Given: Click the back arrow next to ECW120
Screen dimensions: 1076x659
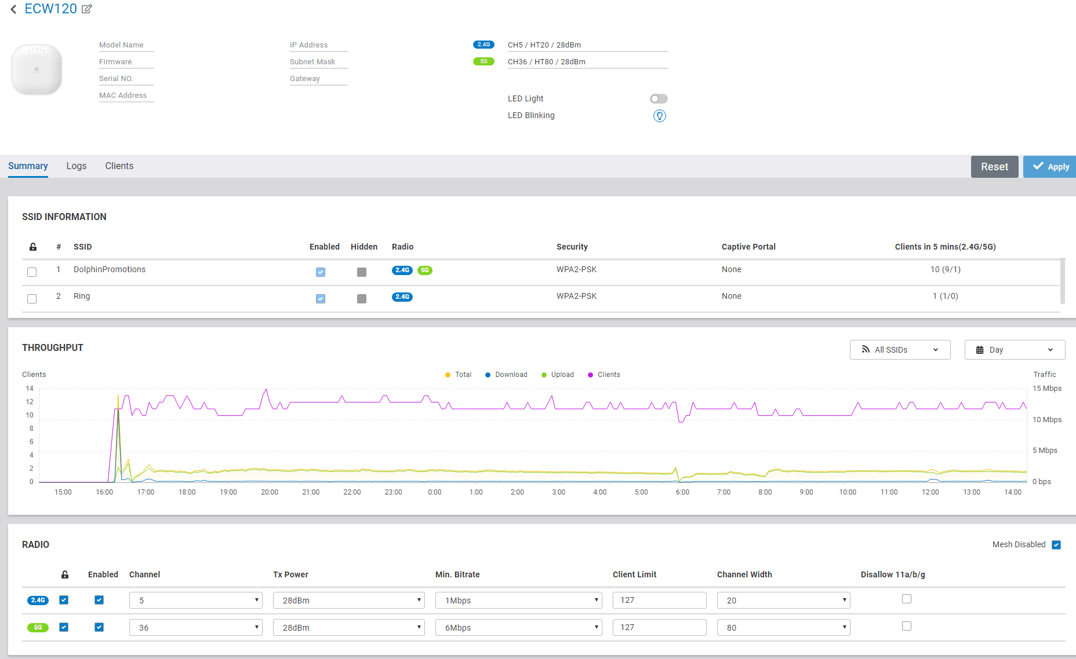Looking at the screenshot, I should [x=13, y=9].
